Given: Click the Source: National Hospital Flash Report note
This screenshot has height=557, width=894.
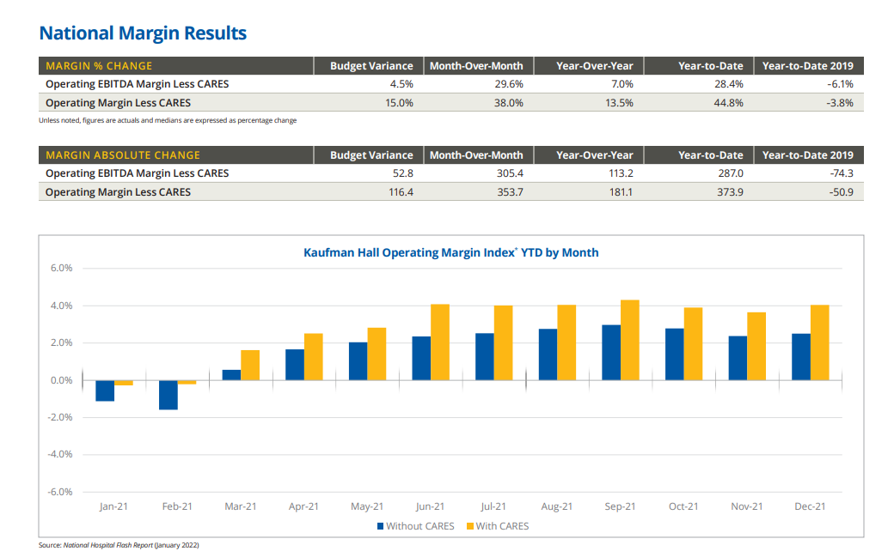Looking at the screenshot, I should (119, 546).
